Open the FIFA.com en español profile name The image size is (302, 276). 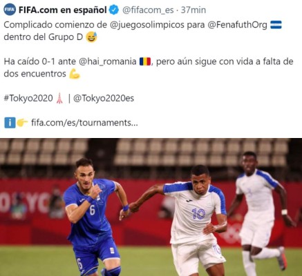pyautogui.click(x=62, y=10)
